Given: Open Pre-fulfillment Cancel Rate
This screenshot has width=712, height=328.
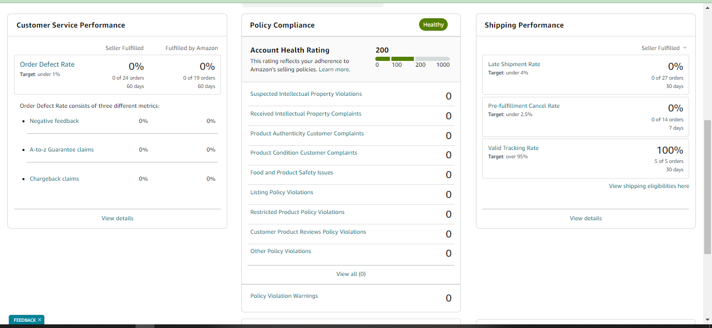Looking at the screenshot, I should point(524,106).
